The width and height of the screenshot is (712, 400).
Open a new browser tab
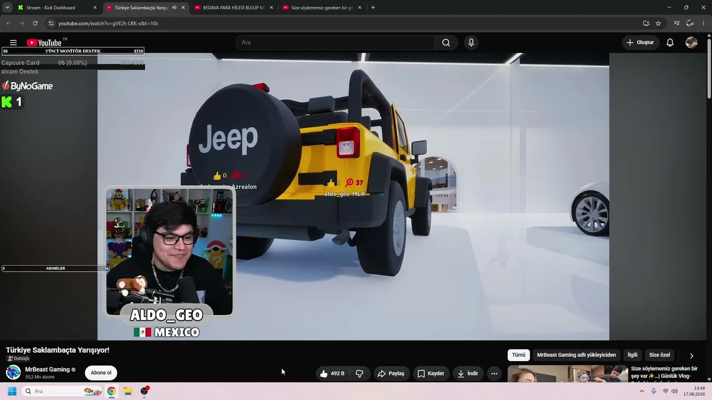[x=373, y=8]
